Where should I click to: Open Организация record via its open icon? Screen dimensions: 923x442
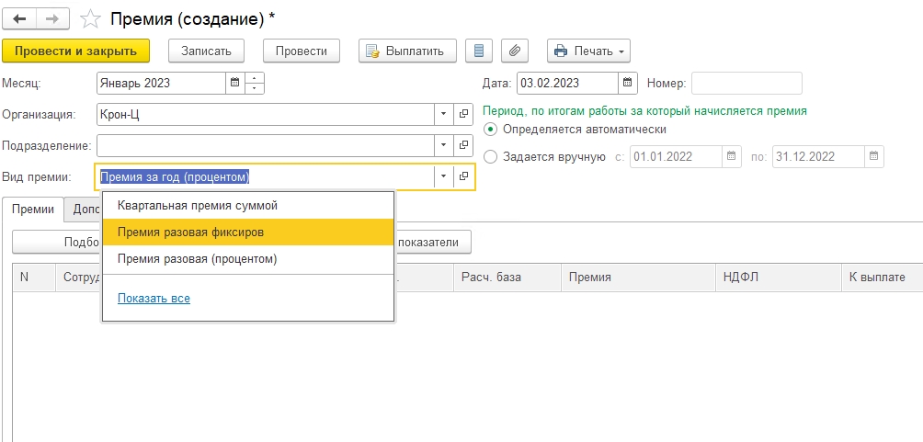(x=464, y=114)
